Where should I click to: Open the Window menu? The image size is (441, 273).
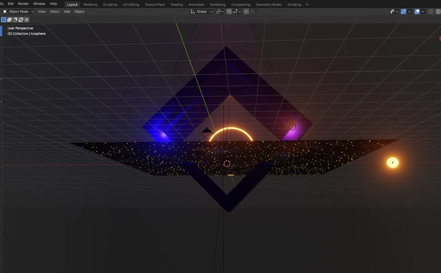39,4
